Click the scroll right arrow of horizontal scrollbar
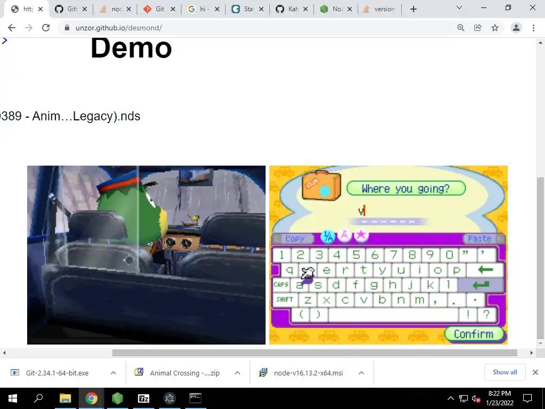The height and width of the screenshot is (409, 545). [532, 353]
